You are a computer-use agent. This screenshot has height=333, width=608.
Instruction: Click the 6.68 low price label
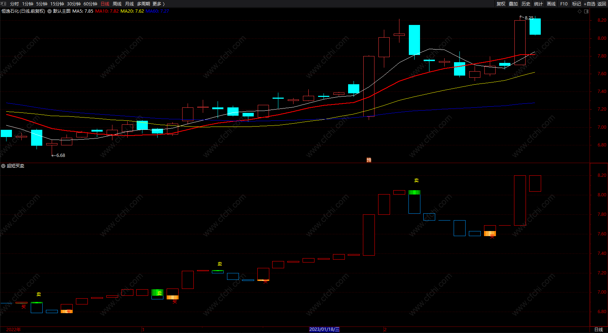tap(61, 155)
